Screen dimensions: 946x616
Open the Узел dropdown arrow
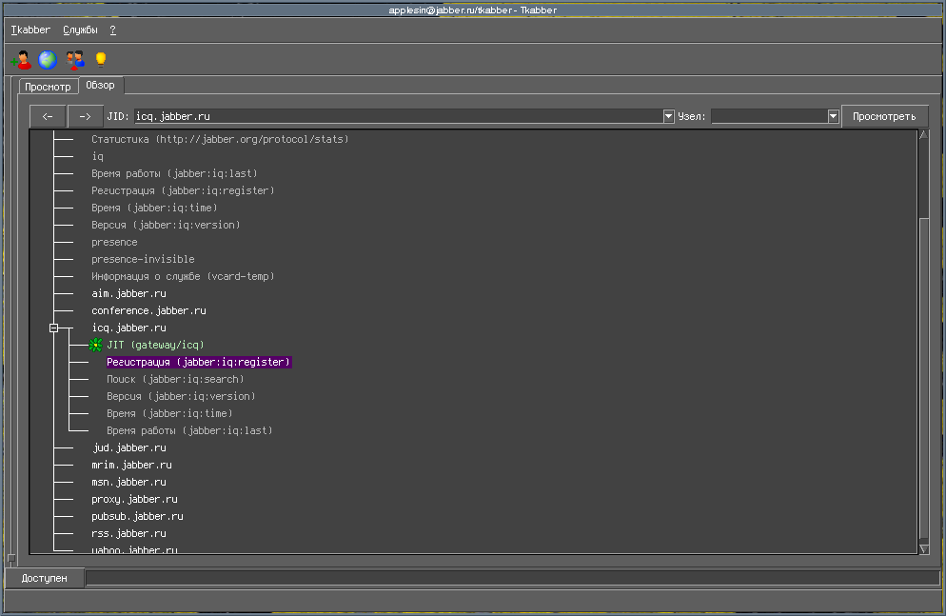coord(834,116)
